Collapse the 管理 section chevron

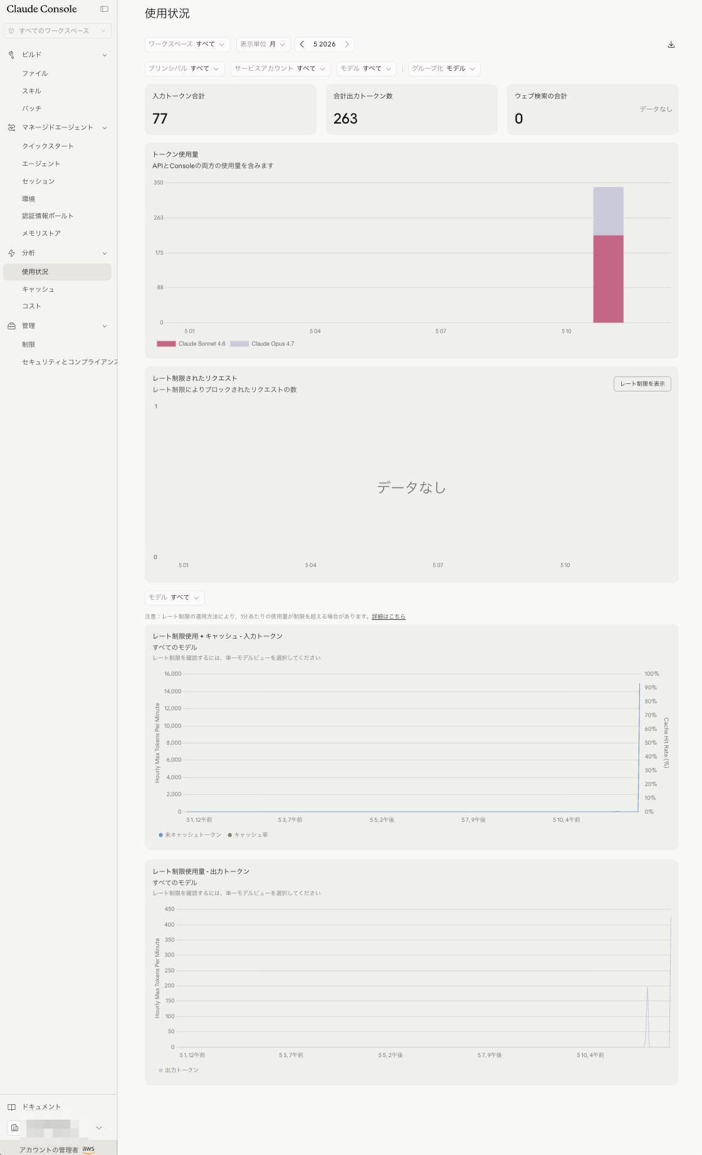click(105, 326)
